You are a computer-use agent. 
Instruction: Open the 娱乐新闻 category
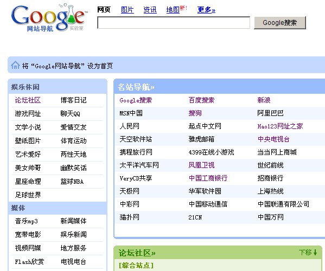click(x=73, y=235)
